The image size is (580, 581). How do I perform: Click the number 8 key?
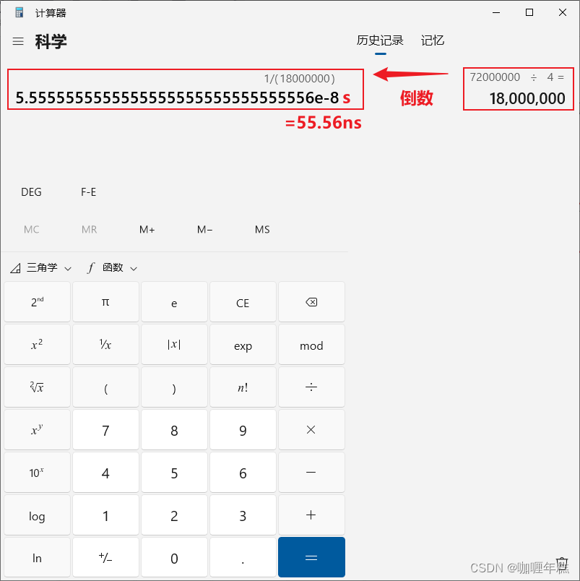coord(174,430)
